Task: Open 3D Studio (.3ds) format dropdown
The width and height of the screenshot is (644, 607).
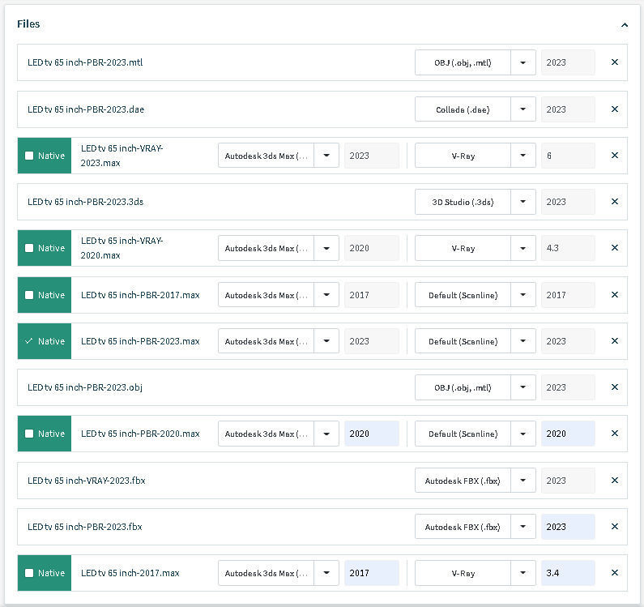Action: click(523, 202)
